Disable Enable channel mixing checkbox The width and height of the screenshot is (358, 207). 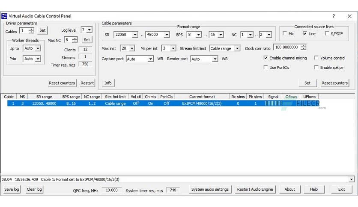point(266,58)
